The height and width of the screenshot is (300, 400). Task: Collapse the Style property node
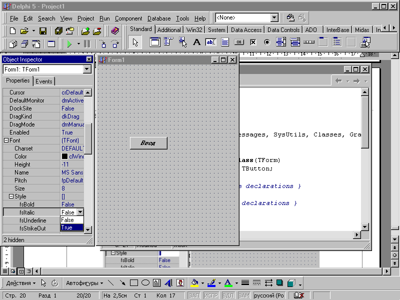click(11, 196)
